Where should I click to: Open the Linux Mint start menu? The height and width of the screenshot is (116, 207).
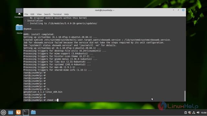[3, 112]
